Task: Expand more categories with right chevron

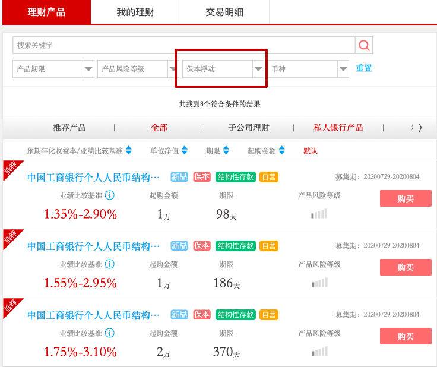Action: (x=420, y=128)
